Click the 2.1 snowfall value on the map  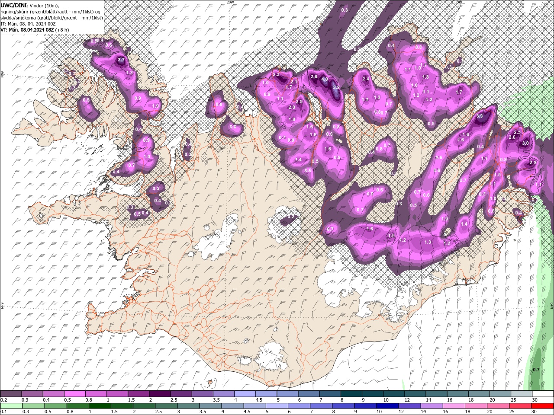click(293, 82)
